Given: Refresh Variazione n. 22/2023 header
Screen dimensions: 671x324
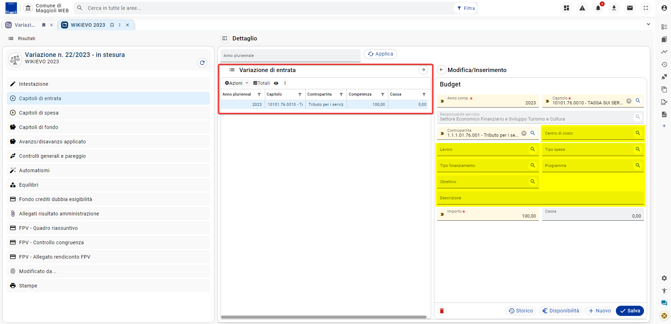Looking at the screenshot, I should 202,63.
